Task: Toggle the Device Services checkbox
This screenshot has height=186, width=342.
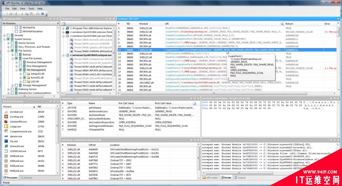Action: 12,43
